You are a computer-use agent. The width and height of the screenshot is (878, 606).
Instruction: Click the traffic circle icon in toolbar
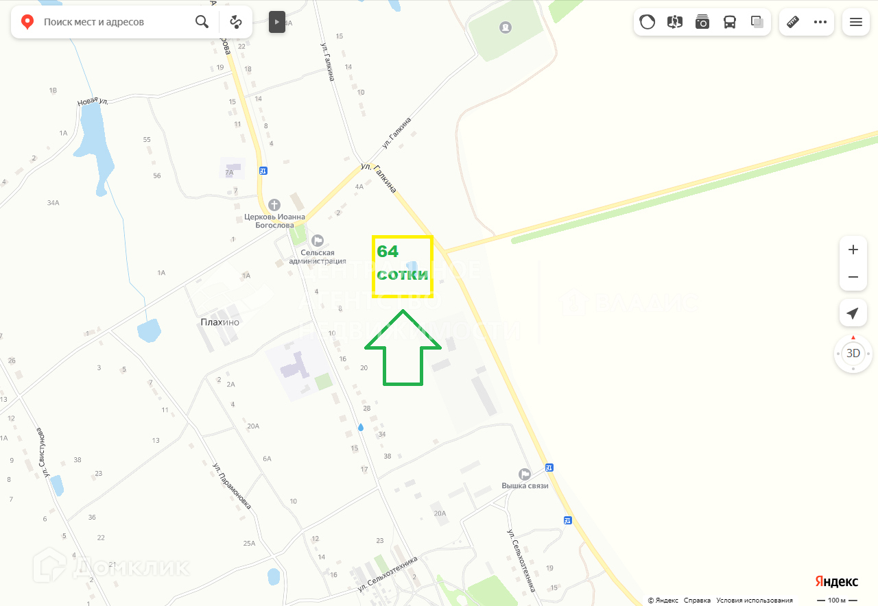point(648,22)
